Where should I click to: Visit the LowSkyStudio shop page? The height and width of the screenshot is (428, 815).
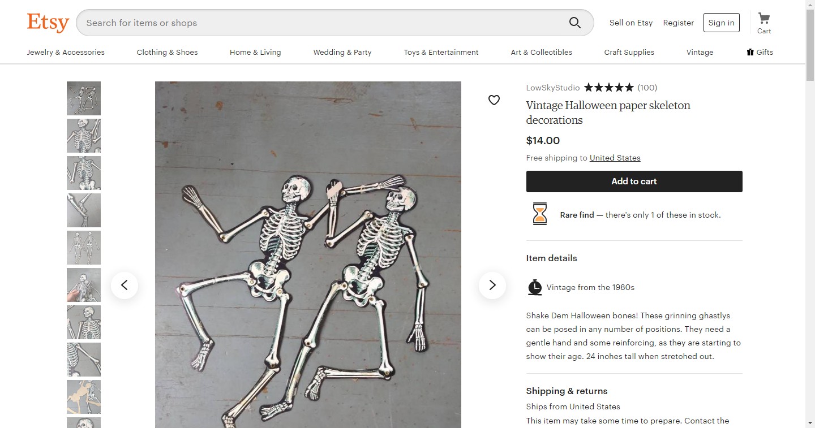(552, 88)
